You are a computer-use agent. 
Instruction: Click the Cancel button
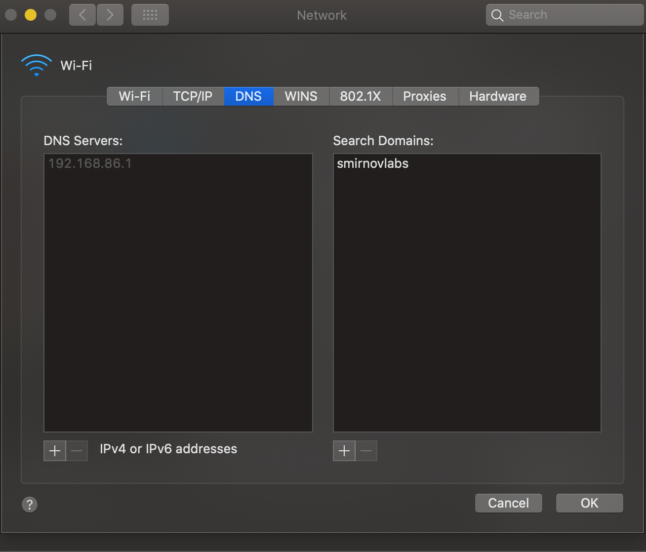tap(509, 503)
